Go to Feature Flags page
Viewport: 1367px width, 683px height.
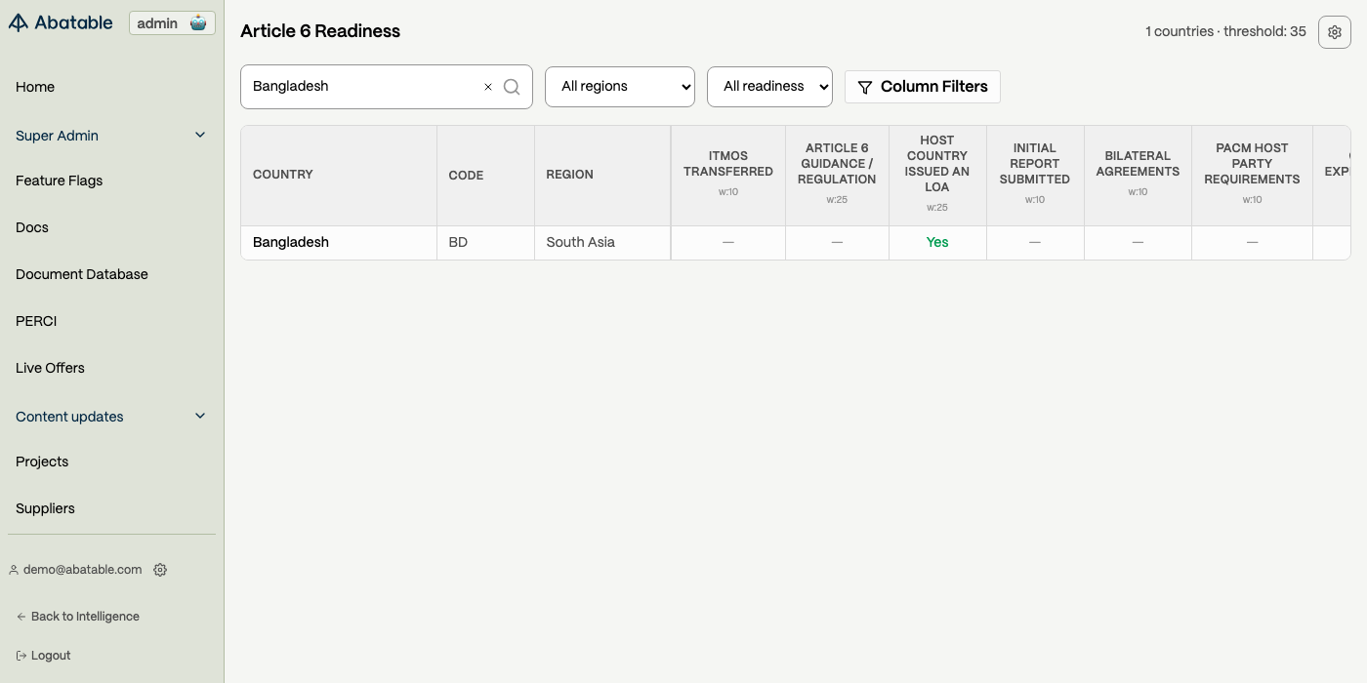click(x=59, y=181)
